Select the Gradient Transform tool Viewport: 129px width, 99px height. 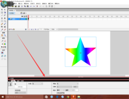(x=5, y=13)
